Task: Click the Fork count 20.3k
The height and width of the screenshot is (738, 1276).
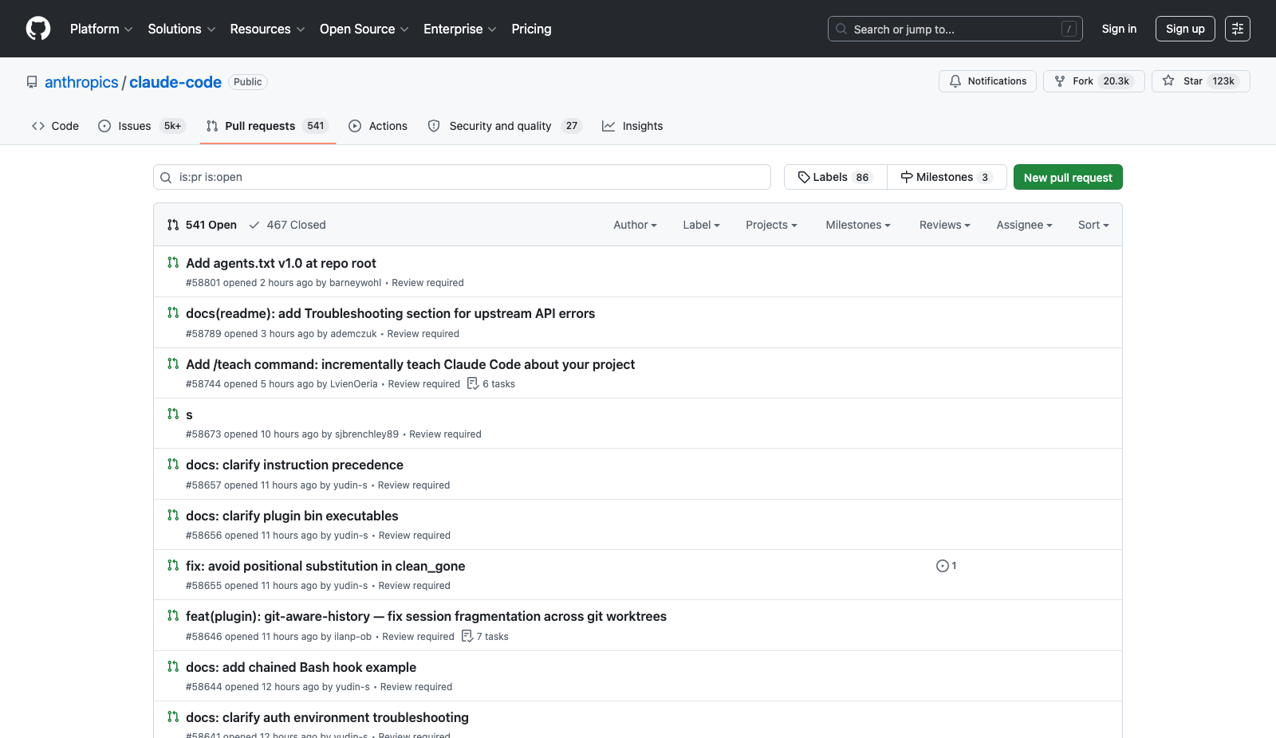Action: tap(1116, 81)
